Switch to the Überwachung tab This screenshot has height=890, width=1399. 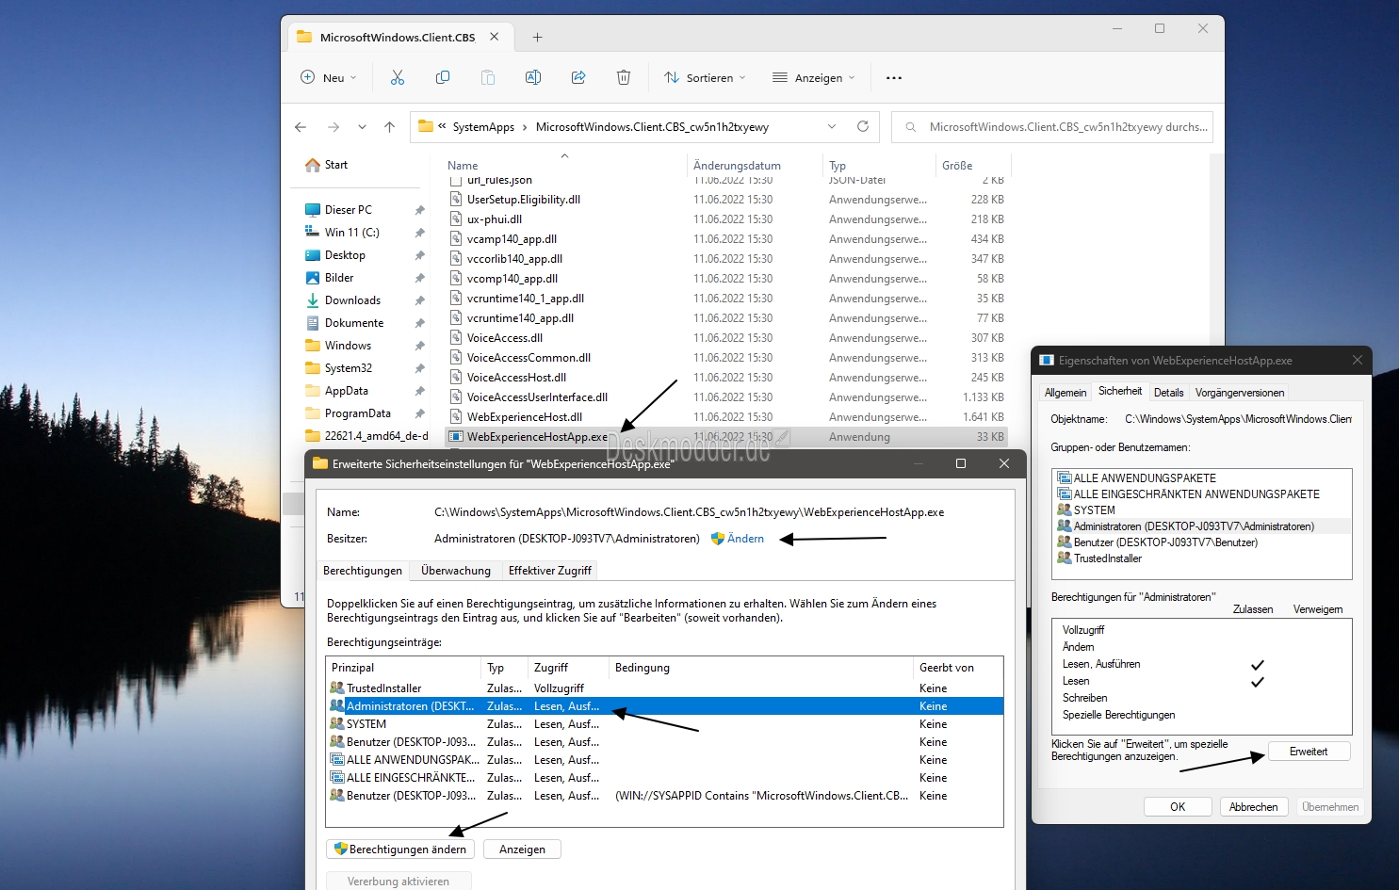pos(456,571)
